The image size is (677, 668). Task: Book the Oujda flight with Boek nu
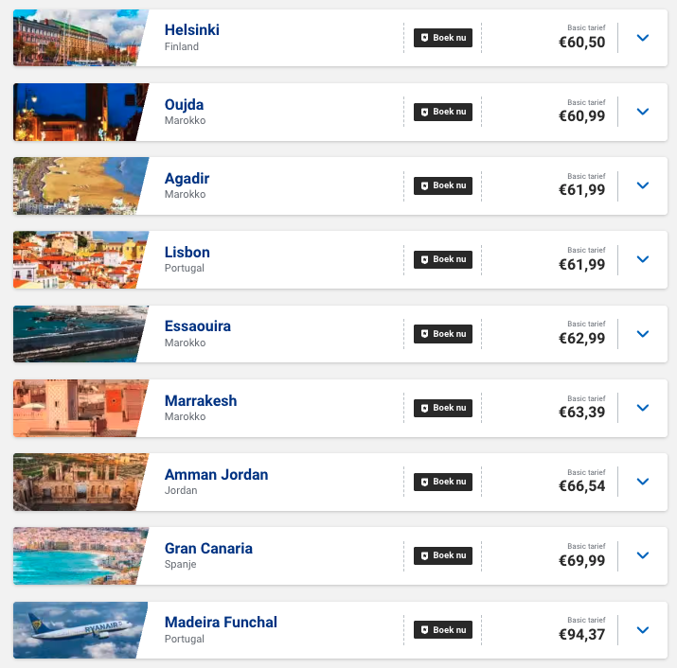(x=442, y=112)
